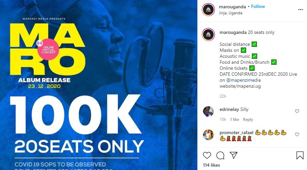Open the three-dot more options menu
The width and height of the screenshot is (307, 170).
[x=301, y=10]
